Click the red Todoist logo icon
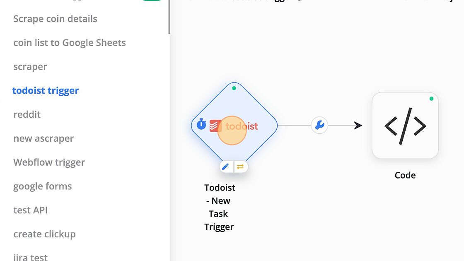Viewport: 464px width, 261px height. tap(215, 126)
